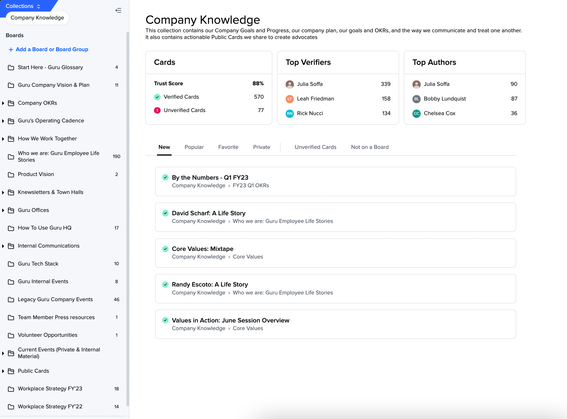Viewport: 567px width, 419px height.
Task: Click the folder icon for Legacy Guru Company Events
Action: click(x=11, y=300)
